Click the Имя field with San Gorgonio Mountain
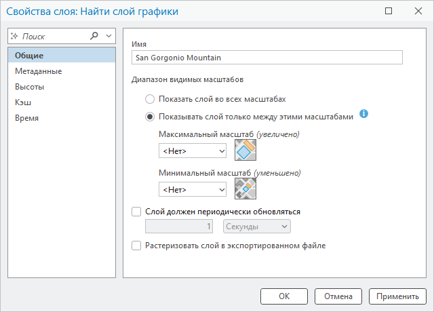The height and width of the screenshot is (312, 434). tap(267, 58)
